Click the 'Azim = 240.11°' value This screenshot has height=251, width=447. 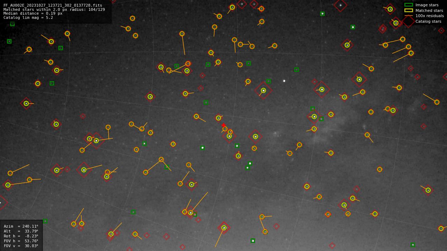21,226
